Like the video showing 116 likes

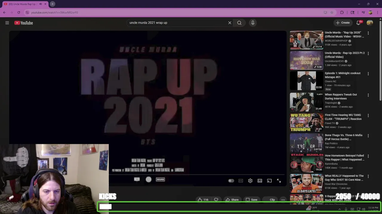pos(203,200)
